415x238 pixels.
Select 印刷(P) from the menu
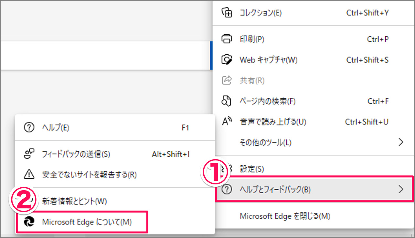(x=314, y=39)
